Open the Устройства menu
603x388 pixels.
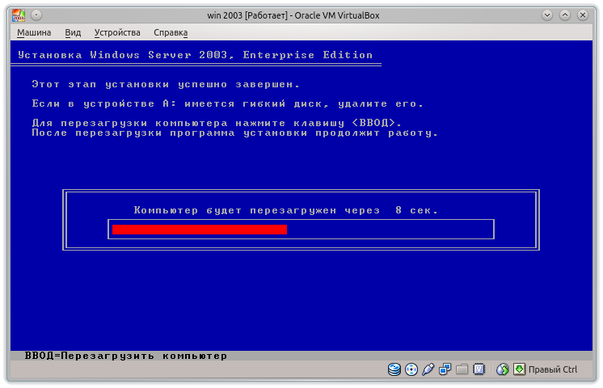tap(117, 32)
